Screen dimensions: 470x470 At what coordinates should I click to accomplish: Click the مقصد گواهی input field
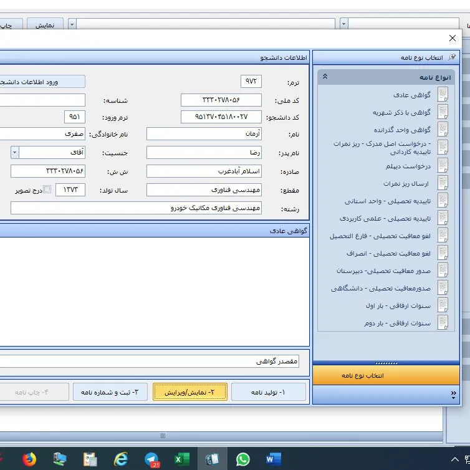tap(150, 362)
